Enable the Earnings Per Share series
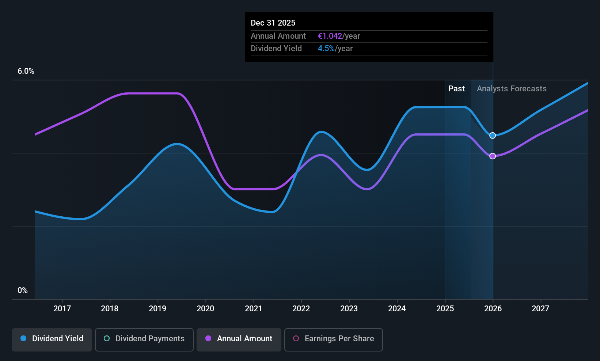600x361 pixels. [334, 339]
